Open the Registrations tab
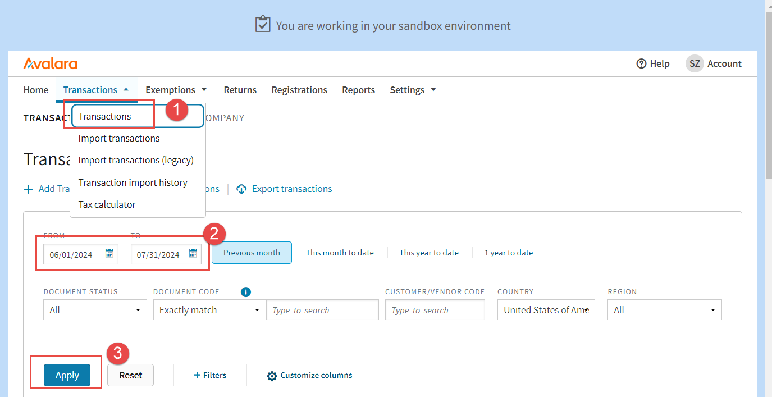The image size is (772, 397). [299, 90]
